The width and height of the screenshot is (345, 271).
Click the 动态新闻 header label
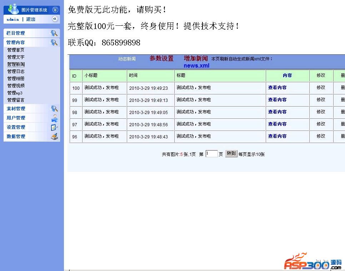[x=127, y=59]
